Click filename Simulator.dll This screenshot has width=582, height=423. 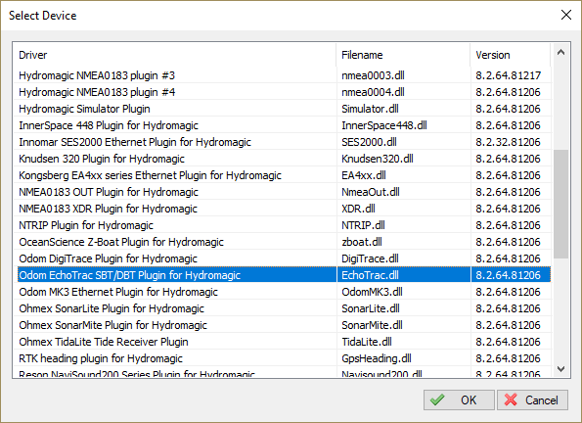(x=370, y=109)
